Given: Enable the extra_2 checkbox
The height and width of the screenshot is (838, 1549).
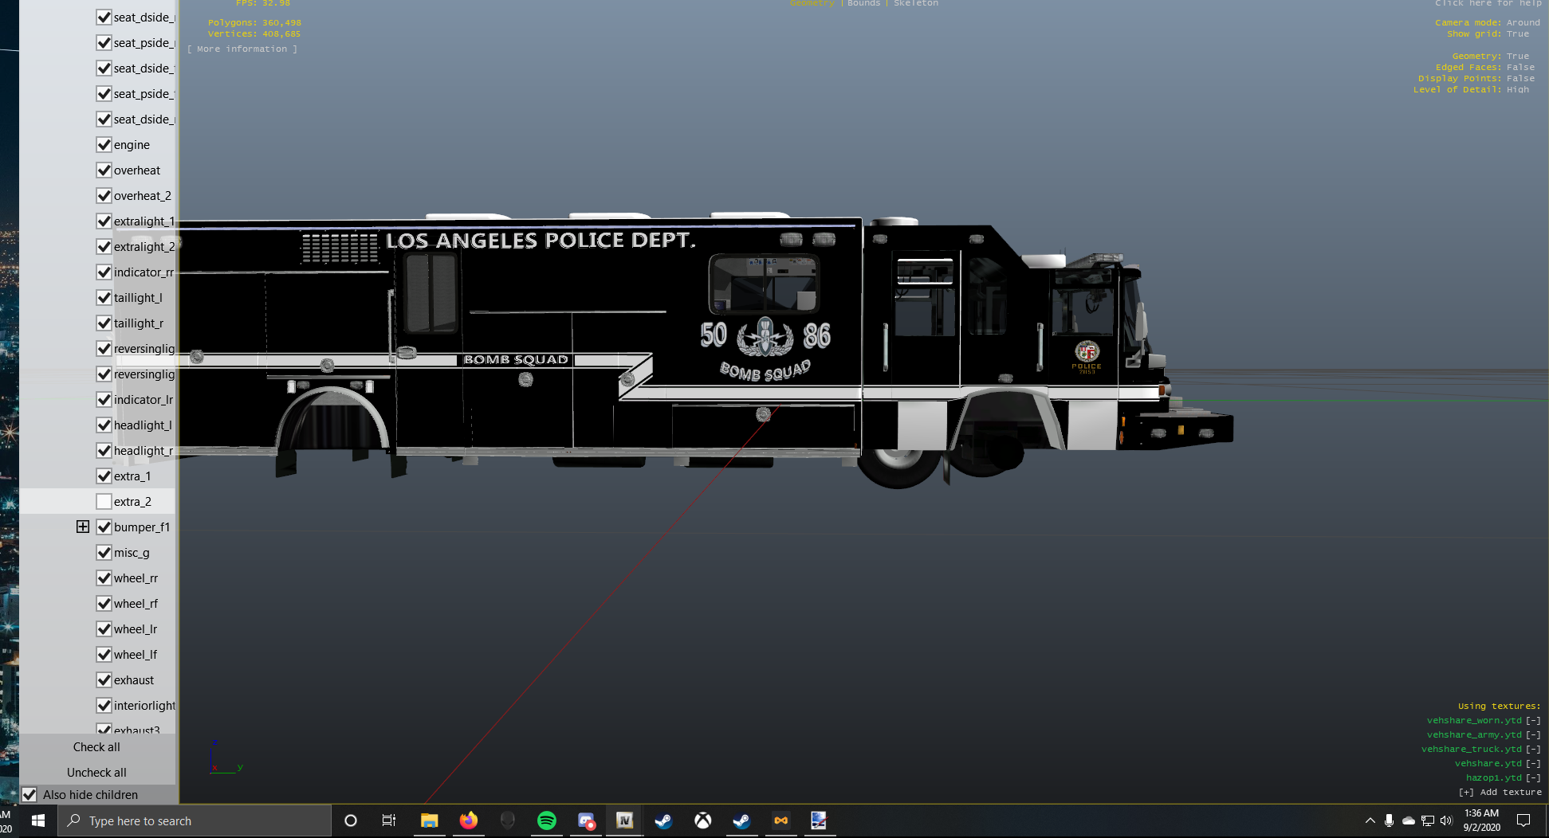Looking at the screenshot, I should pos(104,502).
